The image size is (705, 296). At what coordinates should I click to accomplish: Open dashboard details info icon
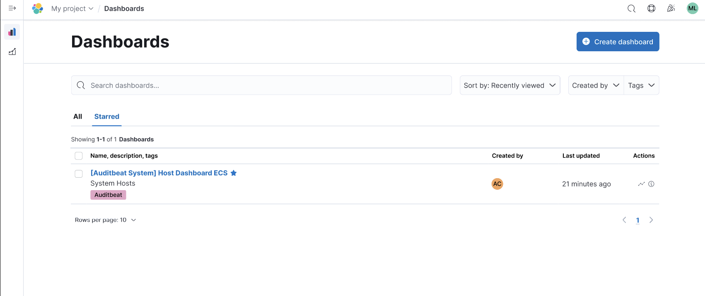[x=651, y=184]
